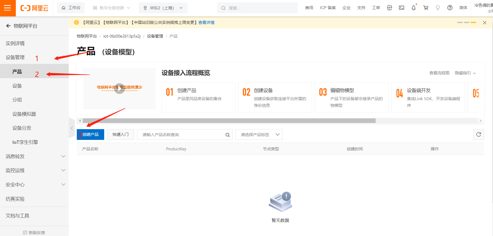
Task: Click the 查看详情 link in the notice banner
Action: pyautogui.click(x=206, y=23)
